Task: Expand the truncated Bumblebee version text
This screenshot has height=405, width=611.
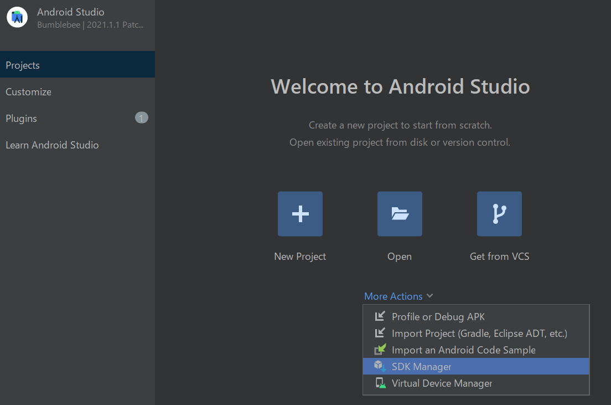Action: [91, 24]
